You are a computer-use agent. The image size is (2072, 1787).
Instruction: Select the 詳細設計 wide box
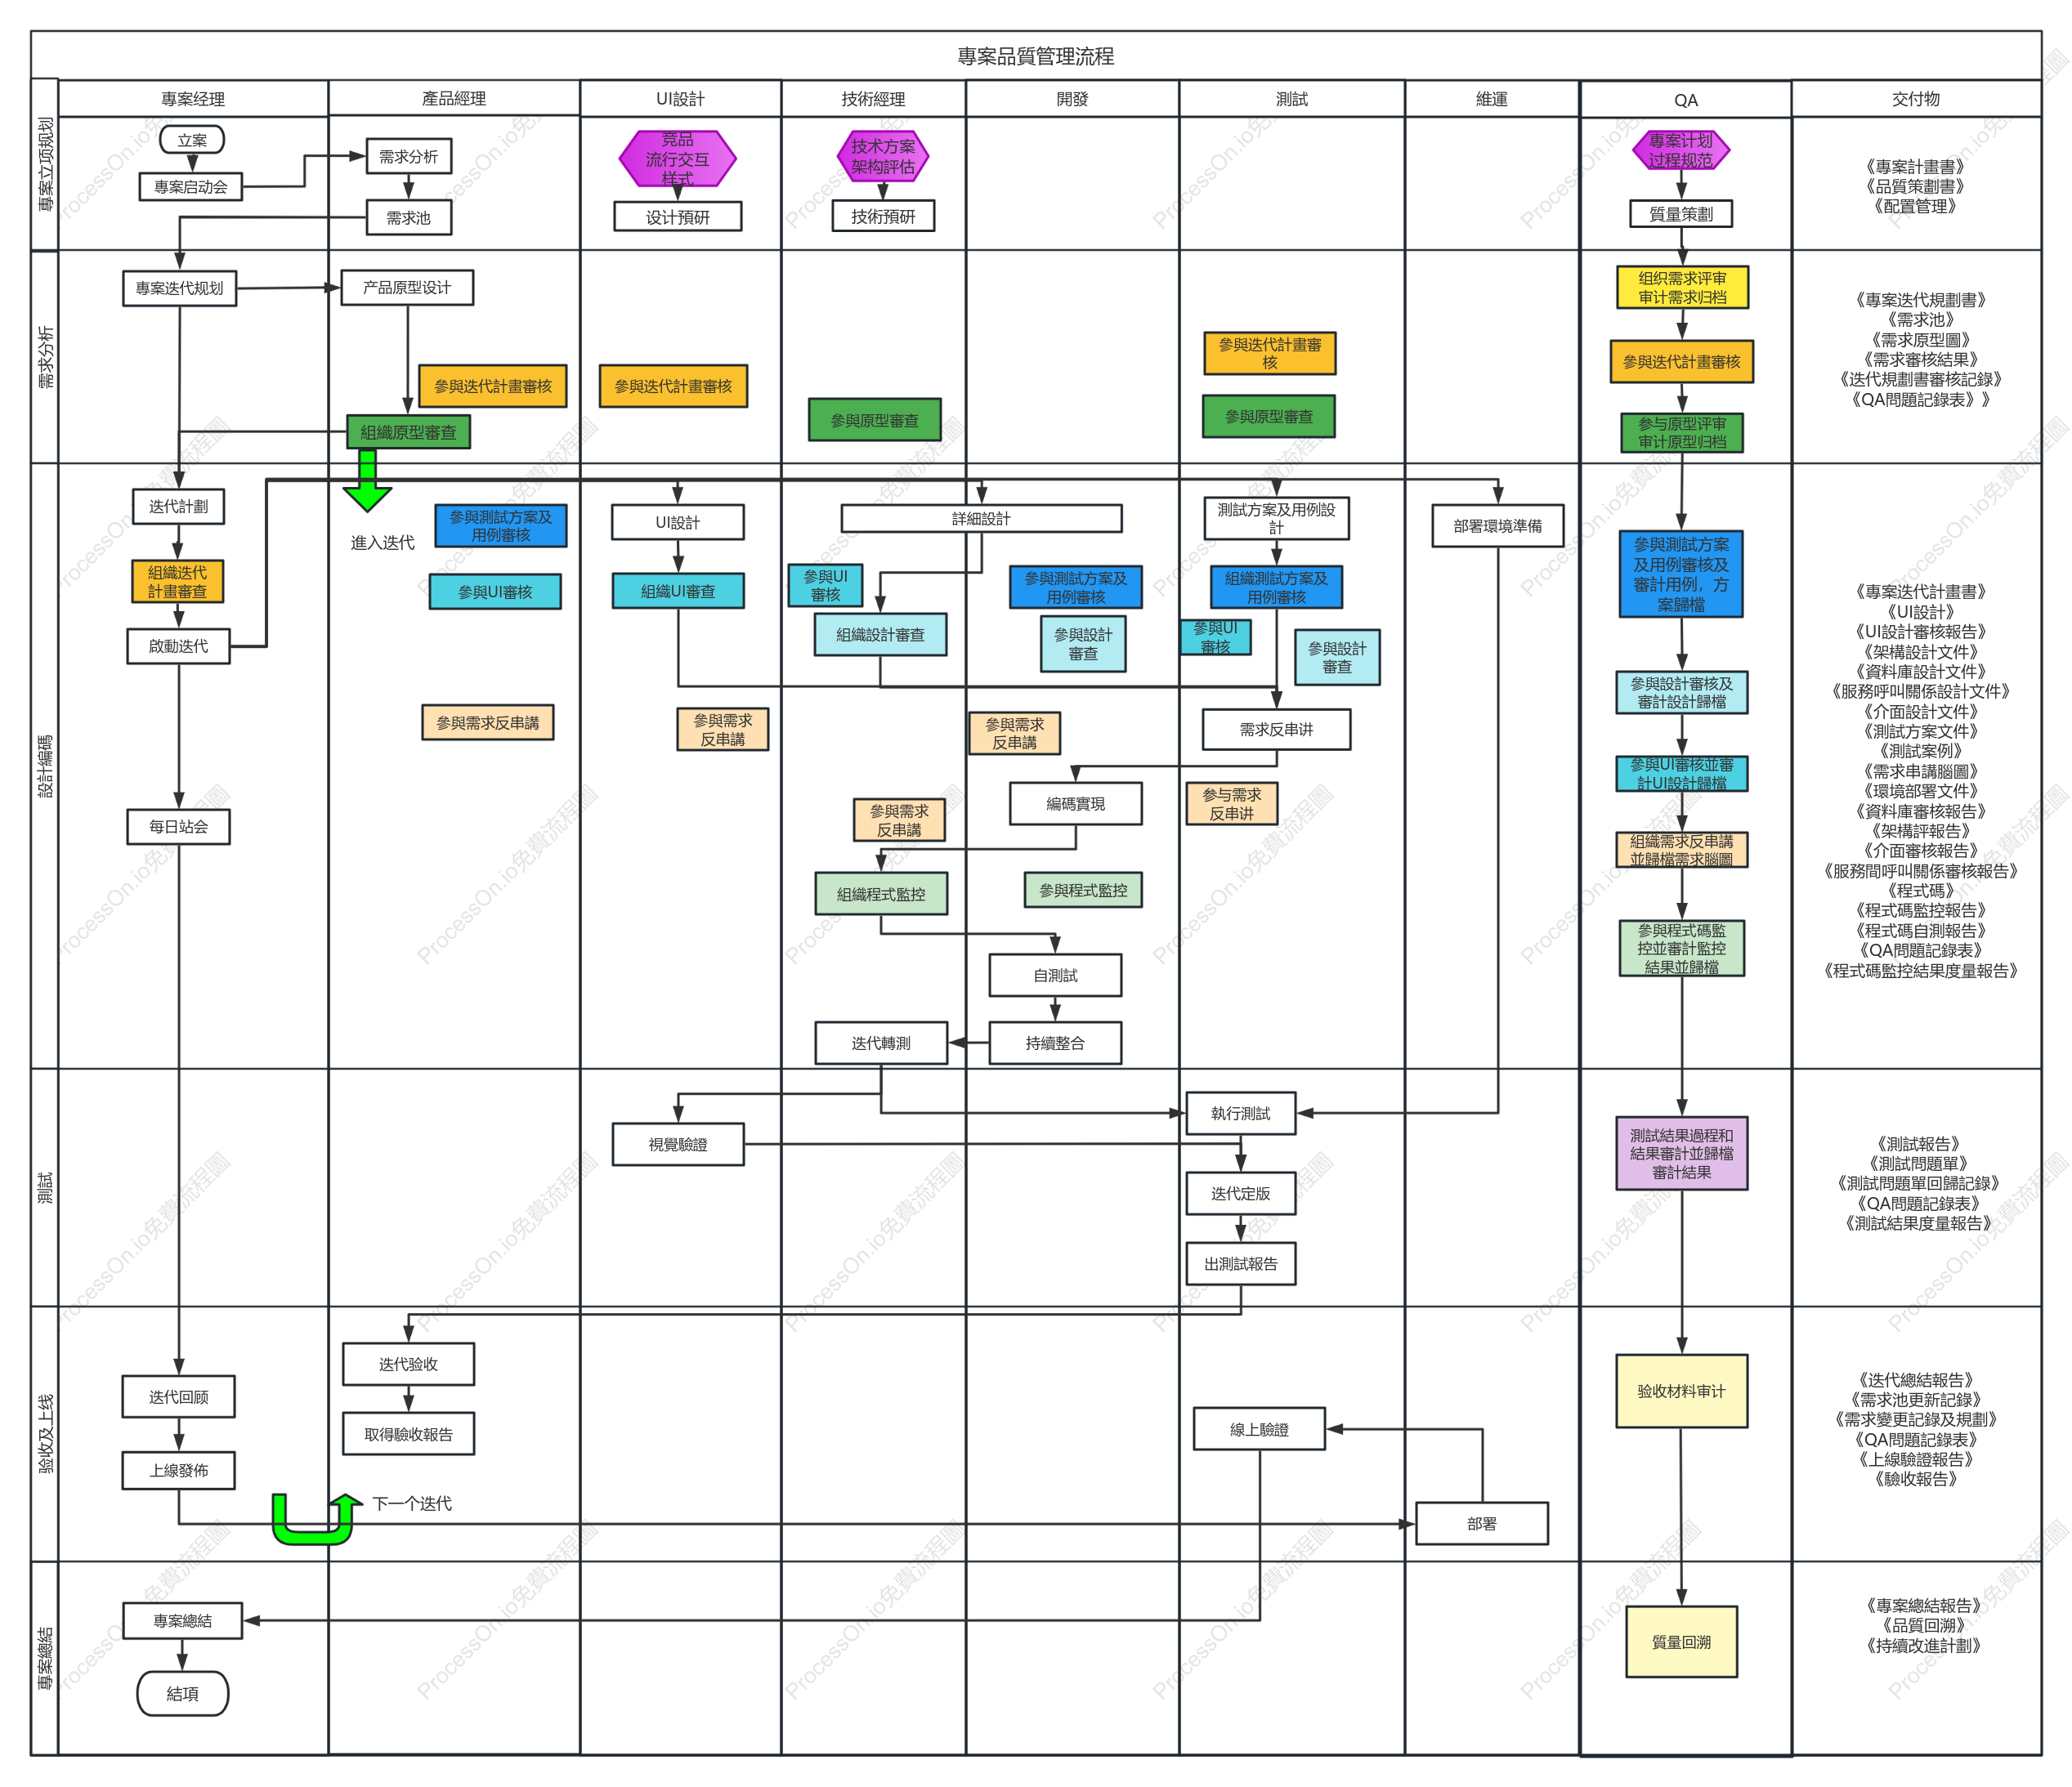pyautogui.click(x=981, y=519)
